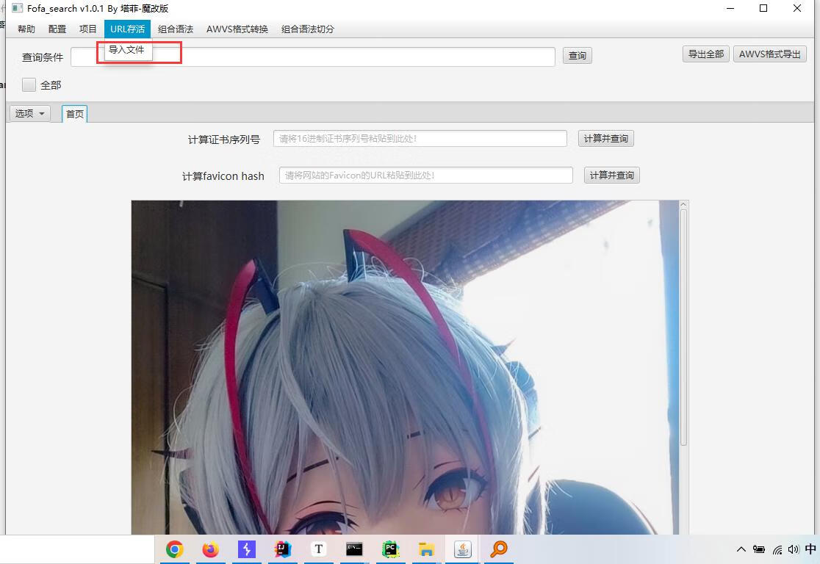
Task: Open Google Chrome from the taskbar
Action: pyautogui.click(x=175, y=549)
